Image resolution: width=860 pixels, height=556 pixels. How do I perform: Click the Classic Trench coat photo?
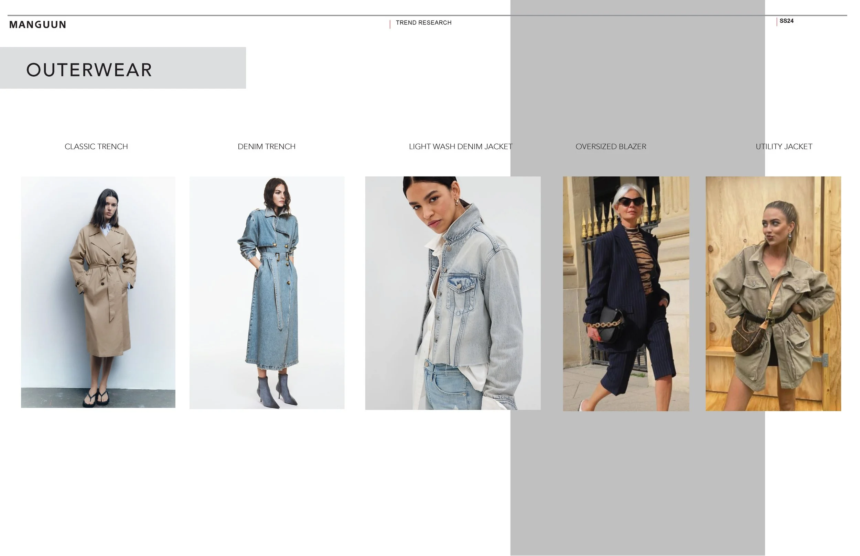pyautogui.click(x=98, y=292)
